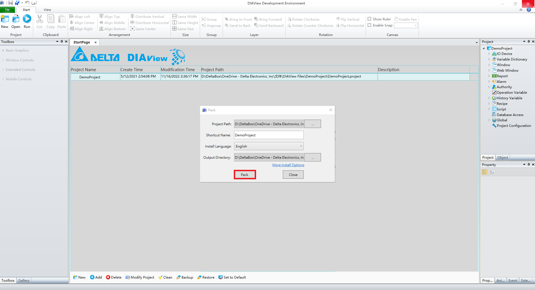Click Modify Project in bottom toolbar
Image resolution: width=535 pixels, height=290 pixels.
[140, 277]
